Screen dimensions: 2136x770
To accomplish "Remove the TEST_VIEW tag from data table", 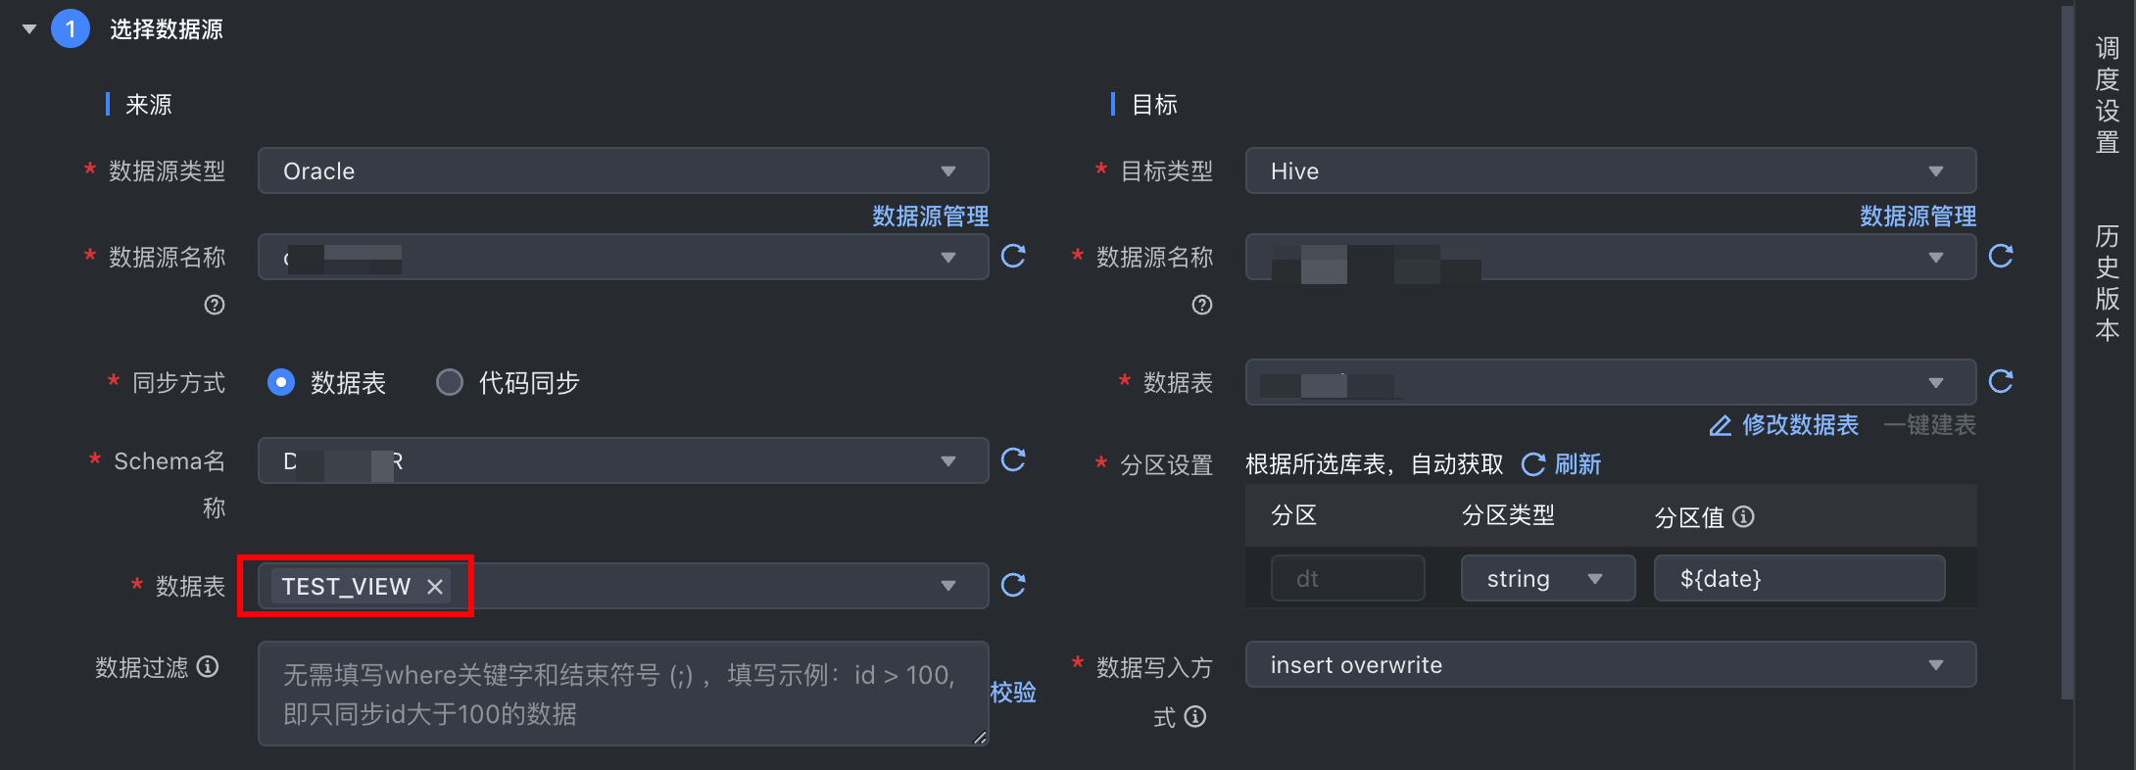I will pyautogui.click(x=435, y=587).
